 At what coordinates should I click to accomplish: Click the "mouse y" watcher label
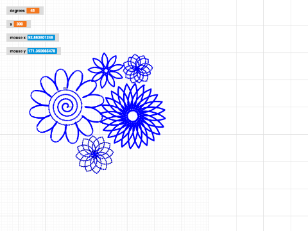pyautogui.click(x=18, y=51)
